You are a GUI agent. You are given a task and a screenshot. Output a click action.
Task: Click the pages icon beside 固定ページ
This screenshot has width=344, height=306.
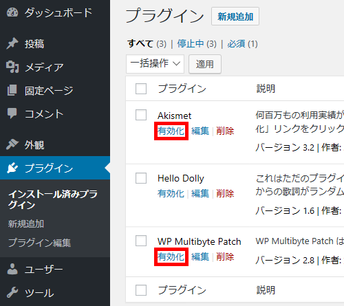click(x=12, y=90)
